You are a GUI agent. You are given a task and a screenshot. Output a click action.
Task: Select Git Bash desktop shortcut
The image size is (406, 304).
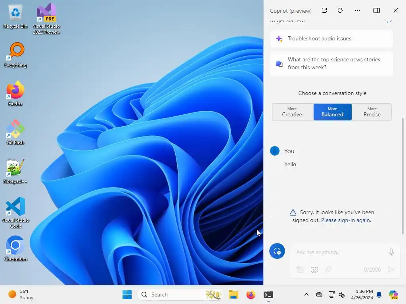click(x=15, y=132)
